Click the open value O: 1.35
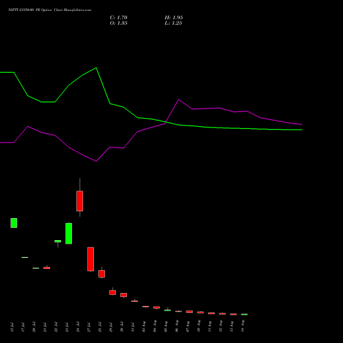Viewport: 343px width, 343px height. click(119, 23)
